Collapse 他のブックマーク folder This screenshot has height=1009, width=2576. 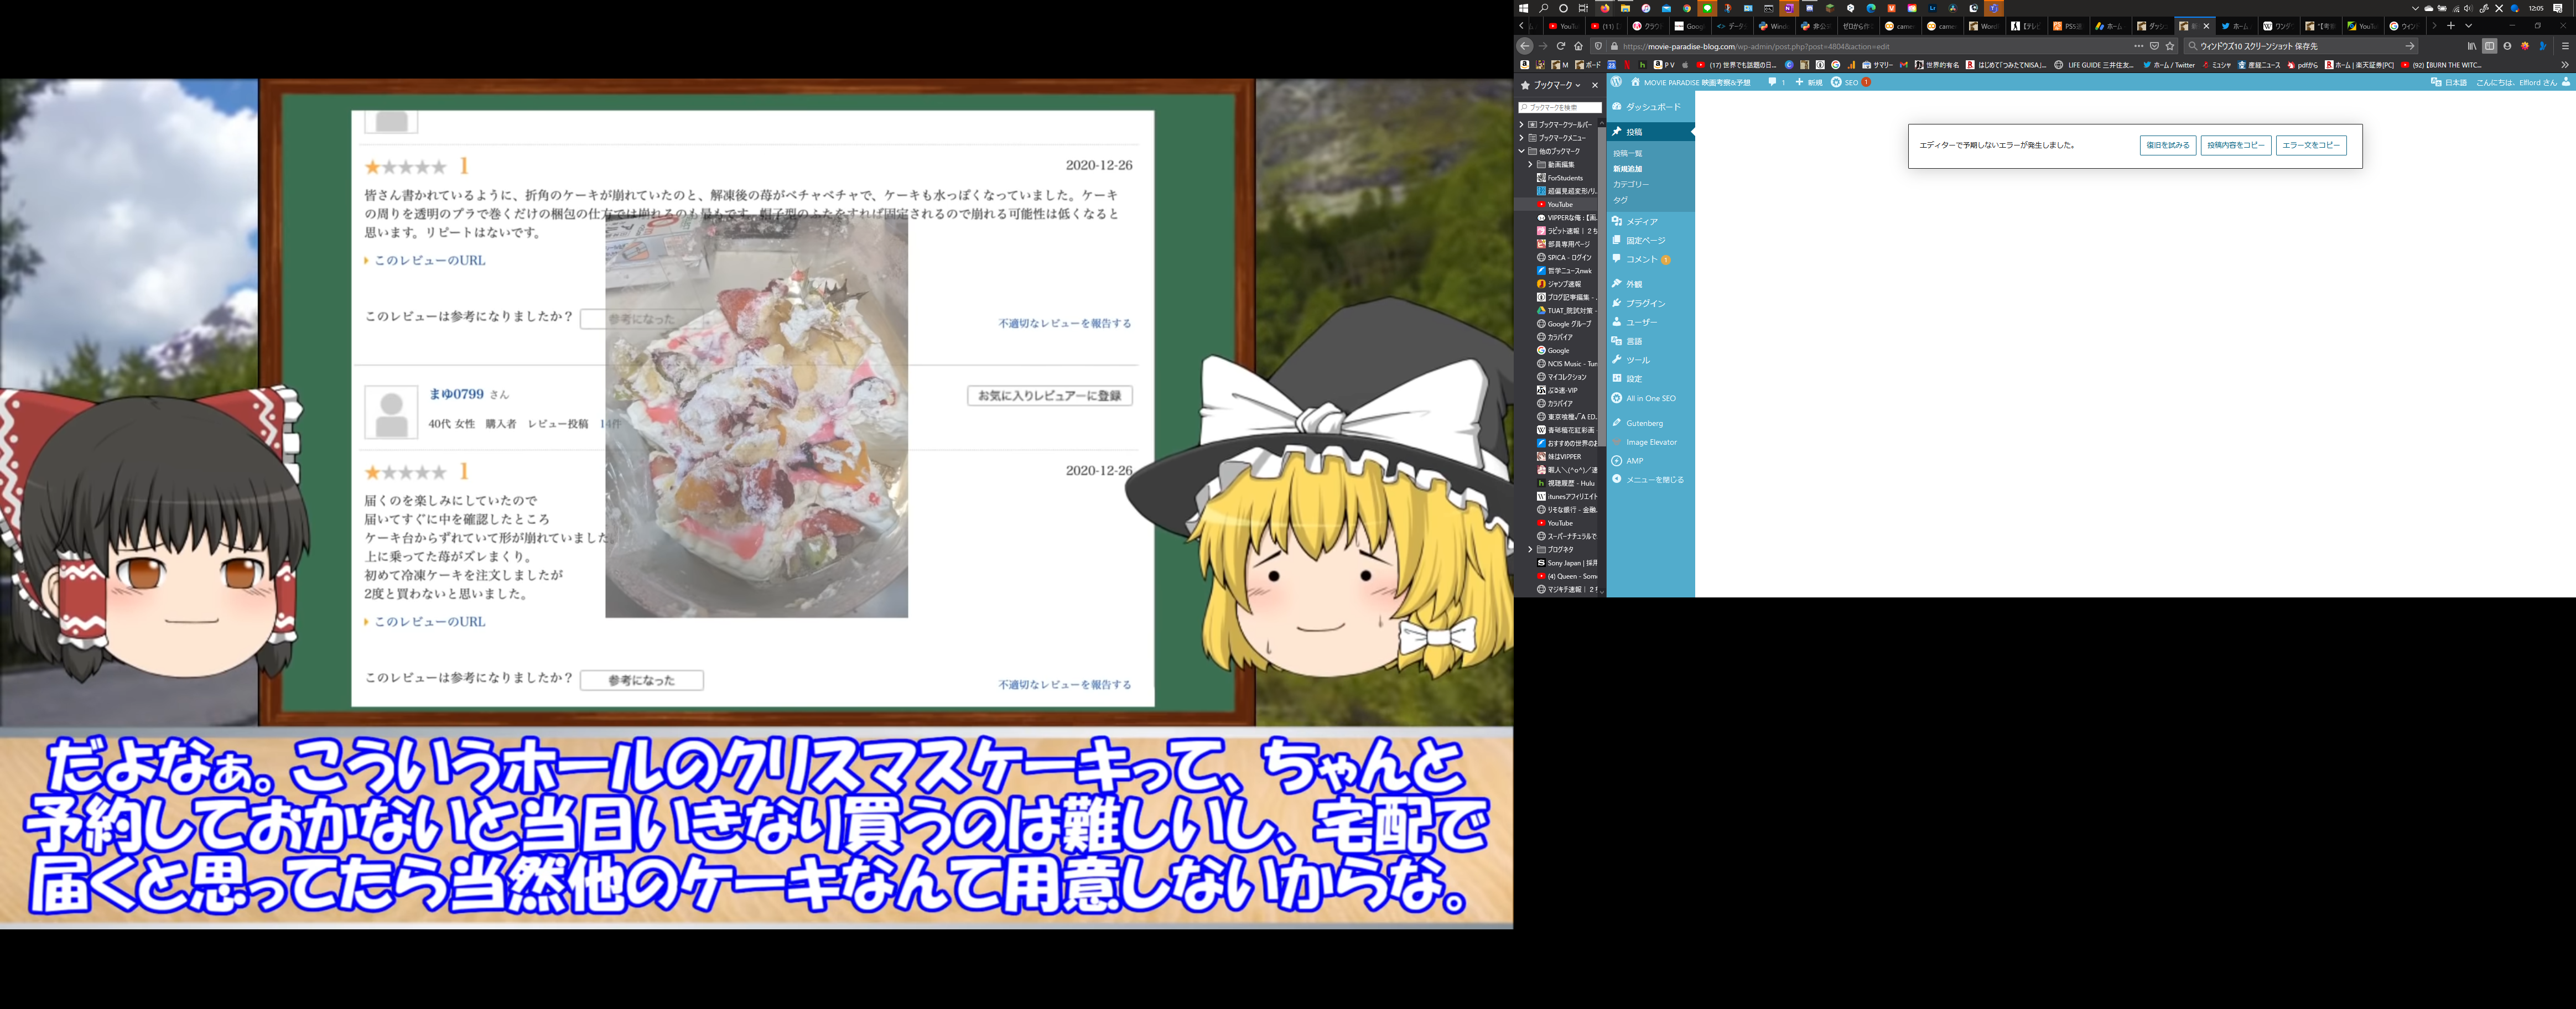click(x=1522, y=151)
